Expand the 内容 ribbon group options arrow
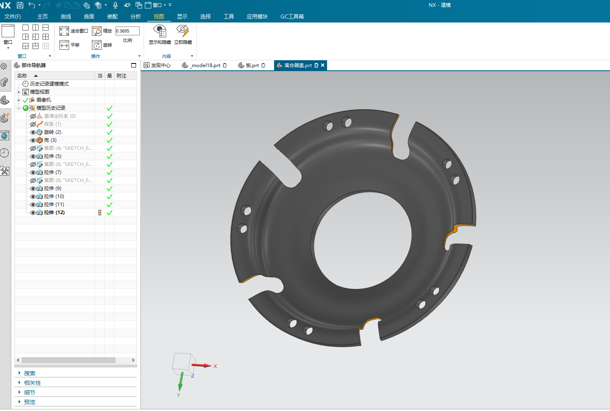The image size is (610, 411). tap(192, 56)
